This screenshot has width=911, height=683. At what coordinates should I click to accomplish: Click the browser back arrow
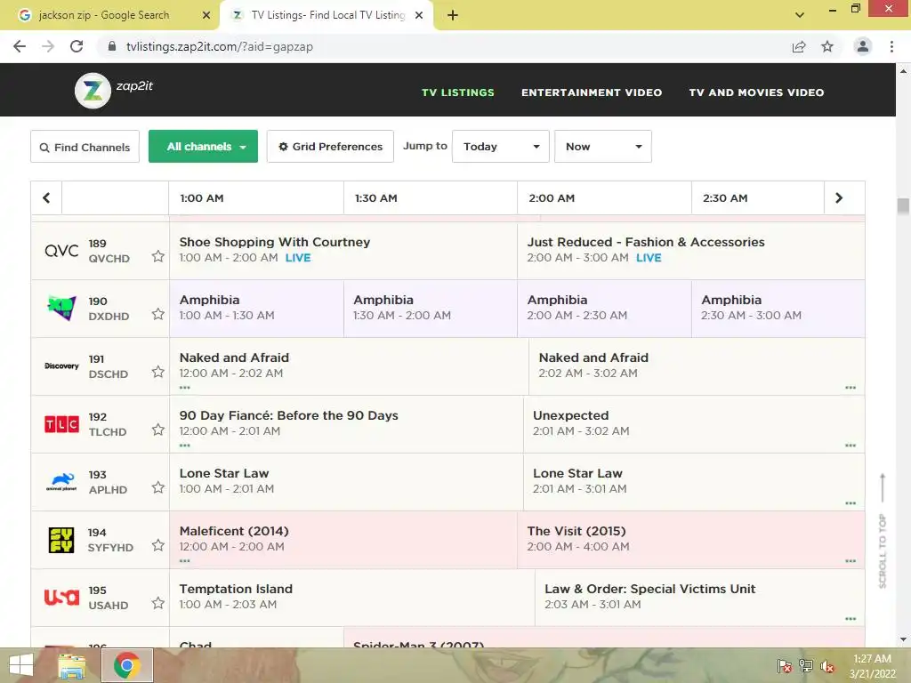click(x=20, y=46)
